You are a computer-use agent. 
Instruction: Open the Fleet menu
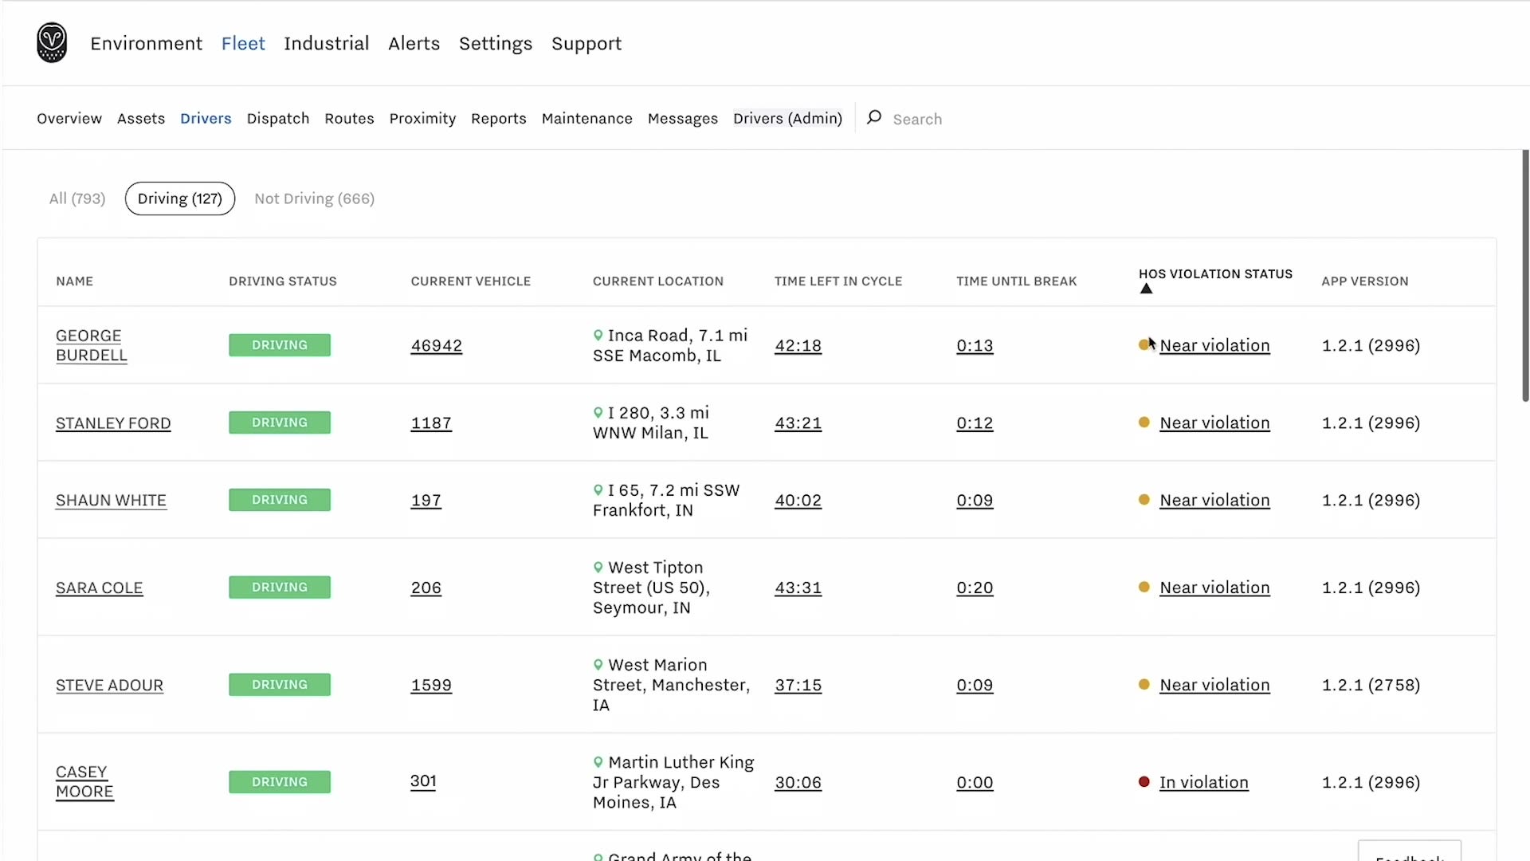[x=243, y=43]
